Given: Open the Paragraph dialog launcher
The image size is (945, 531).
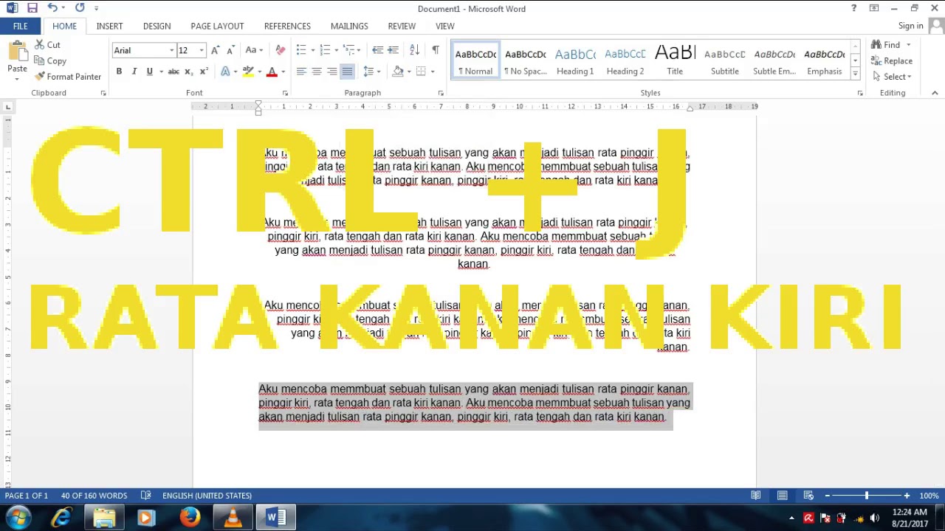Looking at the screenshot, I should point(441,93).
